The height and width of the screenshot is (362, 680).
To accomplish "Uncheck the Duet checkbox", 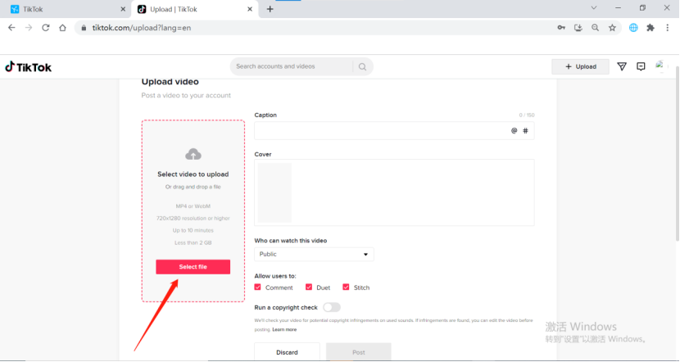I will pyautogui.click(x=309, y=287).
